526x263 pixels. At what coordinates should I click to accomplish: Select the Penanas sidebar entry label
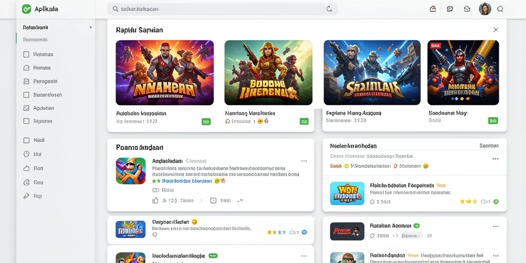click(x=43, y=54)
